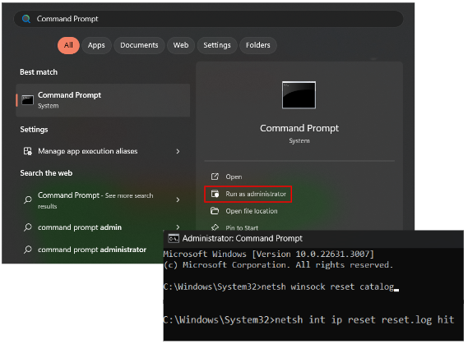This screenshot has width=468, height=344.
Task: Click the Manage app execution aliases icon
Action: 28,151
